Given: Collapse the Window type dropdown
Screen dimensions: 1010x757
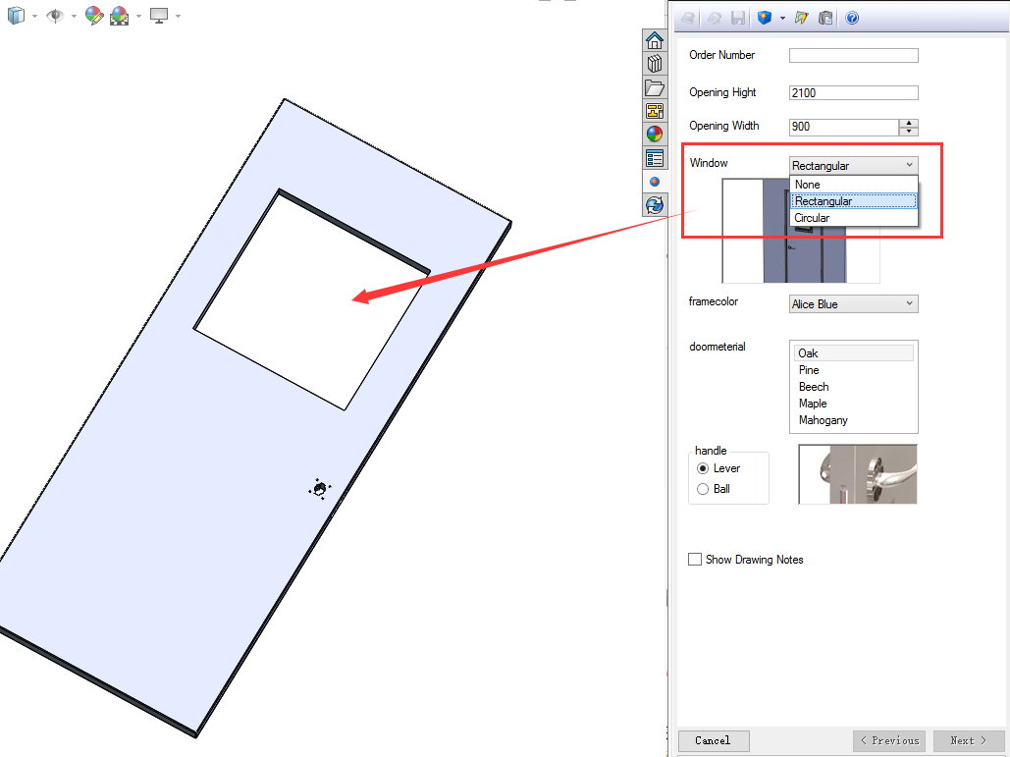Looking at the screenshot, I should [909, 166].
